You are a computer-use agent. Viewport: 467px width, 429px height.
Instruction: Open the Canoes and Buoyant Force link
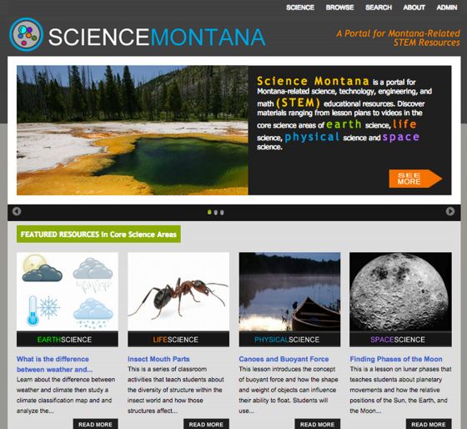(284, 359)
